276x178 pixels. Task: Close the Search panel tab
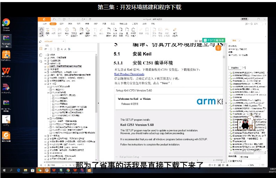(x=239, y=41)
